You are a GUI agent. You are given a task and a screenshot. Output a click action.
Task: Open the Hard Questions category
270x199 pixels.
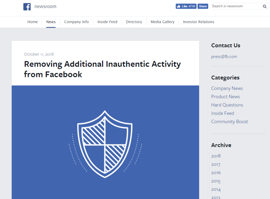pyautogui.click(x=227, y=105)
